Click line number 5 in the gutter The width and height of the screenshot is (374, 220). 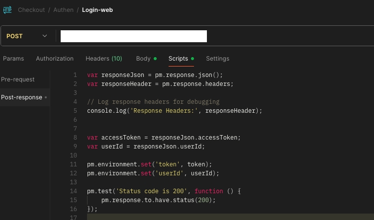[x=75, y=111]
